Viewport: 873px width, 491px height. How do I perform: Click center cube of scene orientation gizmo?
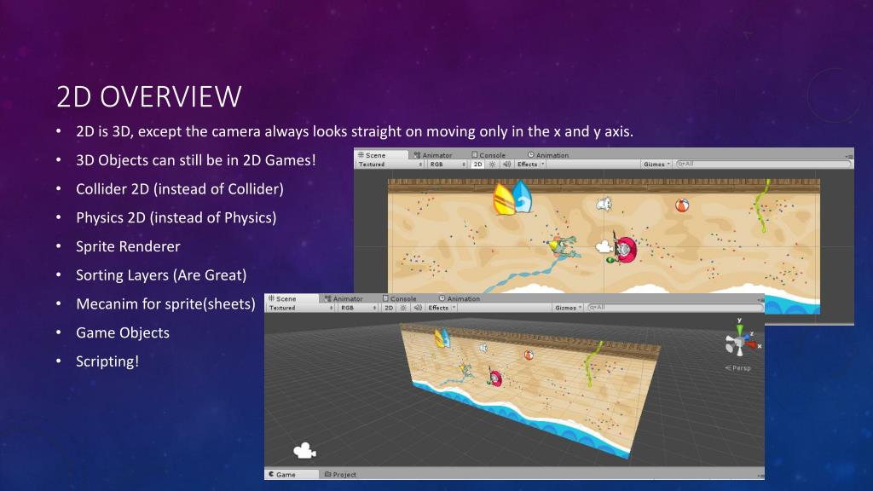[x=739, y=344]
